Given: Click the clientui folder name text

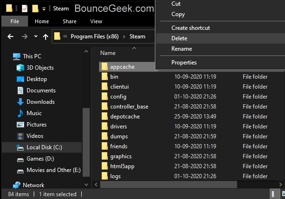Looking at the screenshot, I should (x=119, y=87).
